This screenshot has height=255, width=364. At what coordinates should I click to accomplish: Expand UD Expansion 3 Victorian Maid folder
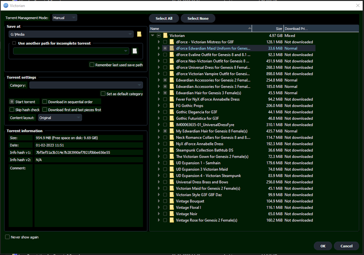pyautogui.click(x=159, y=169)
